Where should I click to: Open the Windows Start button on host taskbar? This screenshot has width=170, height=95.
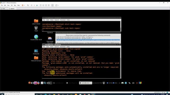point(2,94)
